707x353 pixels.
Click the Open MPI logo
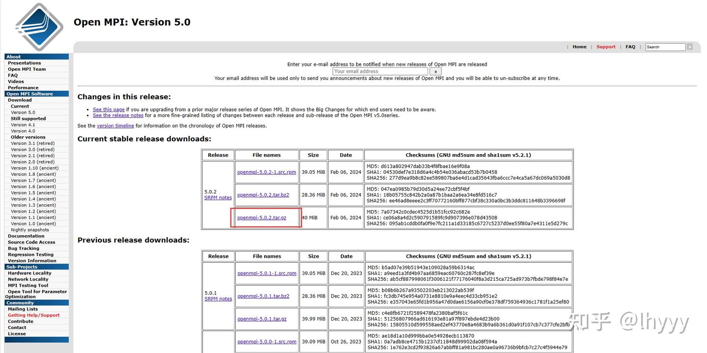pos(39,27)
